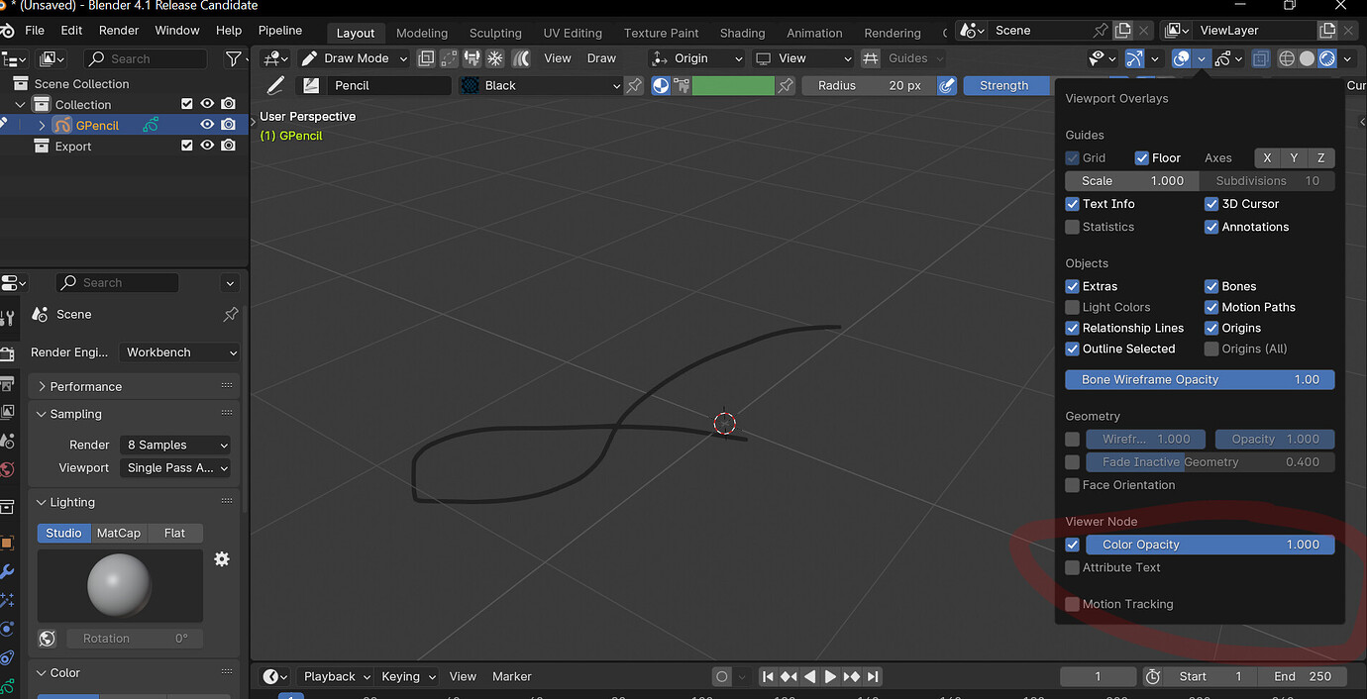The height and width of the screenshot is (699, 1367).
Task: Select Flat lighting mode
Action: point(174,533)
